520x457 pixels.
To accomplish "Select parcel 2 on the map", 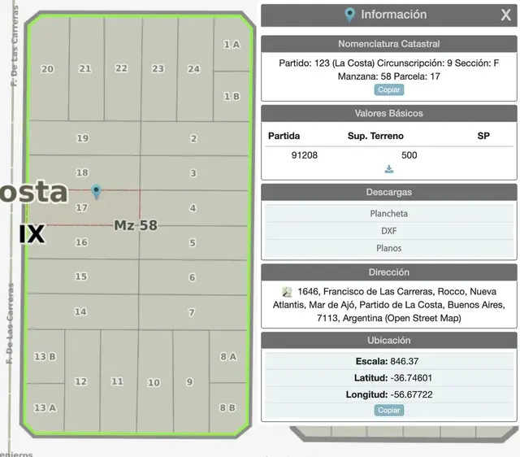I will (193, 139).
